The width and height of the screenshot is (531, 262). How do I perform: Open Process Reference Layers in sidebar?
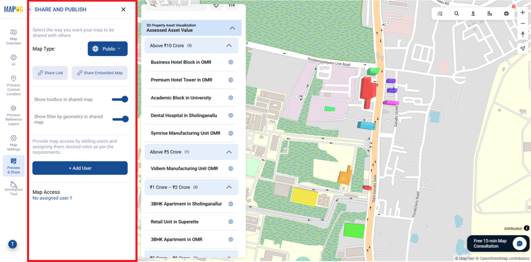tap(13, 115)
